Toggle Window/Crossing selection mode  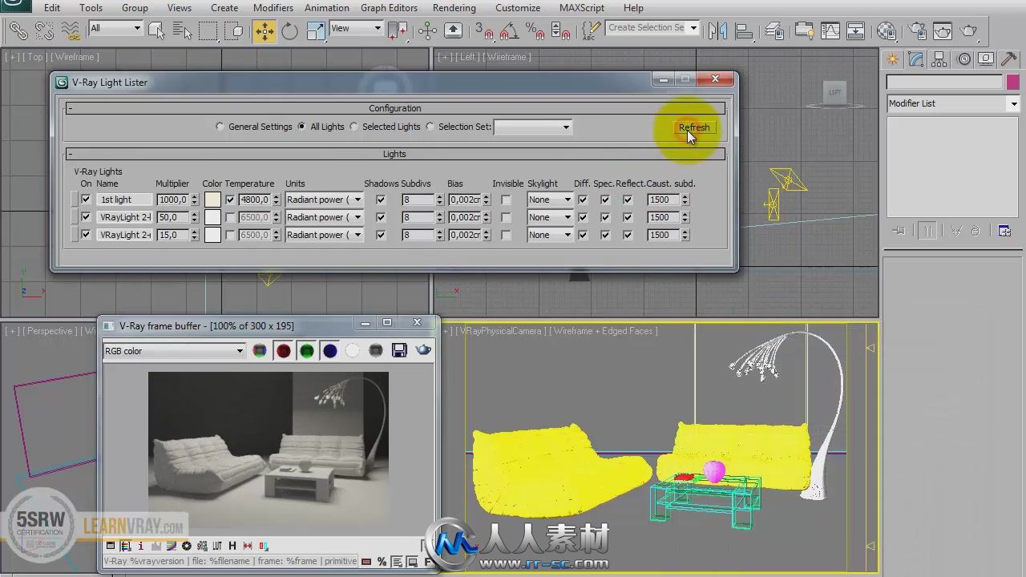tap(234, 31)
